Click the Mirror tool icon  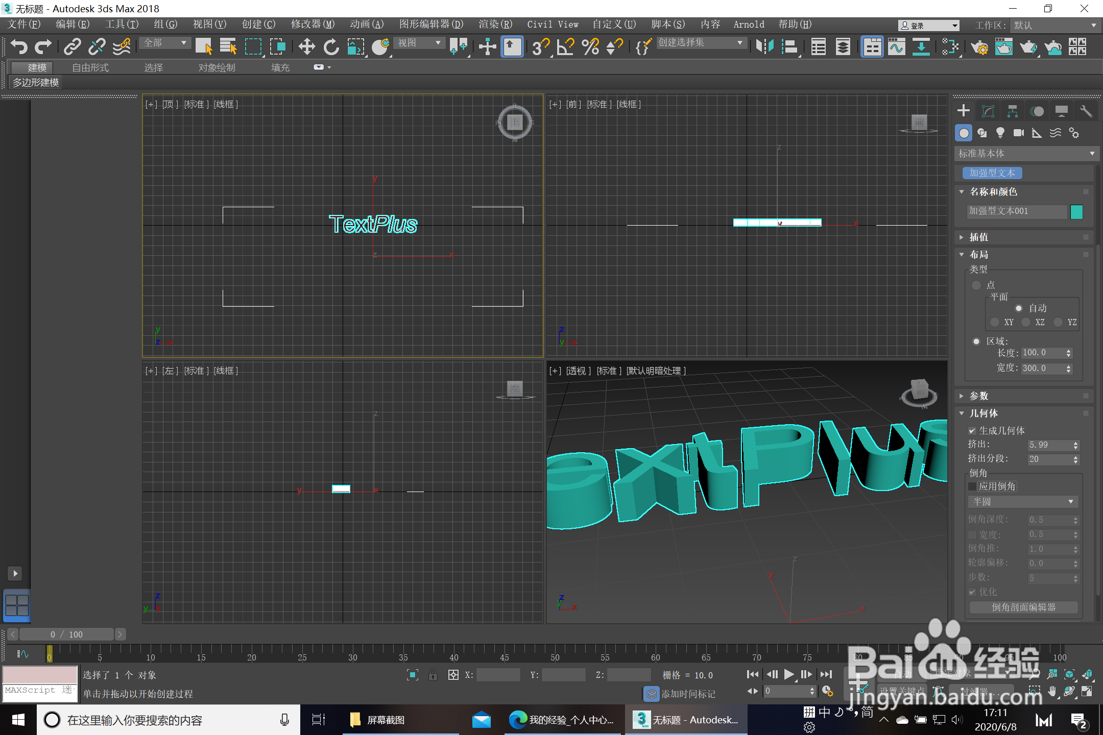click(x=764, y=47)
